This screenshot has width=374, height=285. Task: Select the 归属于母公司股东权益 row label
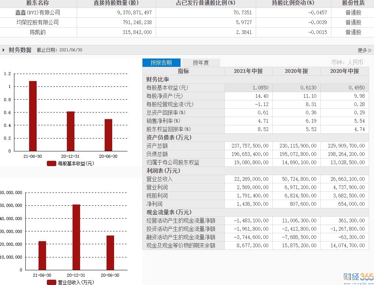(173, 163)
